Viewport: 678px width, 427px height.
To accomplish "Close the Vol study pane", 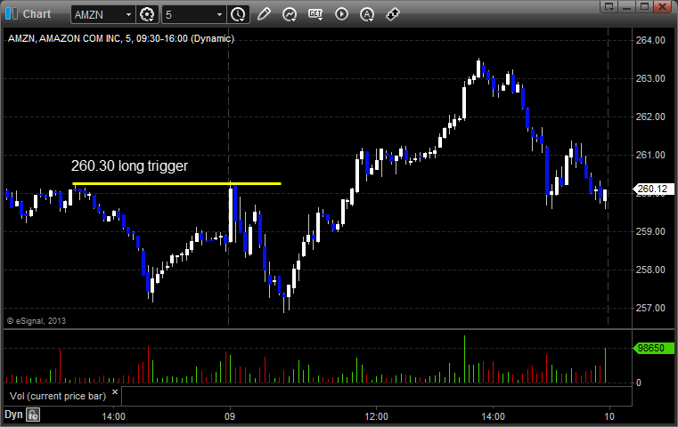I will [x=115, y=392].
